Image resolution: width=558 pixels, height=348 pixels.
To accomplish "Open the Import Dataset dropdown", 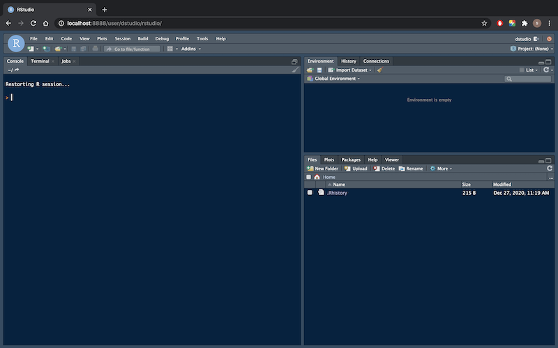I will tap(350, 70).
